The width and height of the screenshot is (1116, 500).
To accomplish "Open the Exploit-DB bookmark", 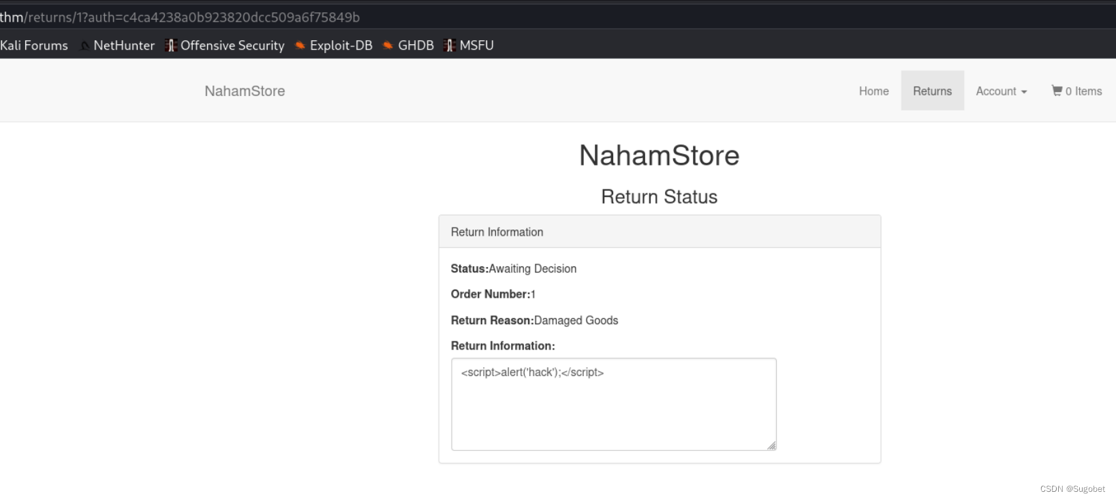I will (334, 46).
